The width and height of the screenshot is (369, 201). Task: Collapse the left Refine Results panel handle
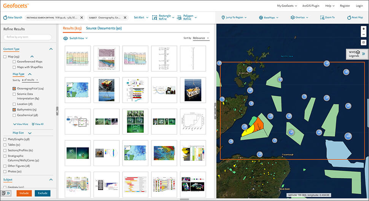click(57, 111)
